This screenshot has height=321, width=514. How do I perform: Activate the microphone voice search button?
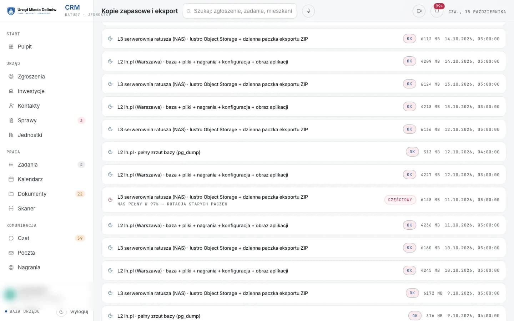[308, 11]
